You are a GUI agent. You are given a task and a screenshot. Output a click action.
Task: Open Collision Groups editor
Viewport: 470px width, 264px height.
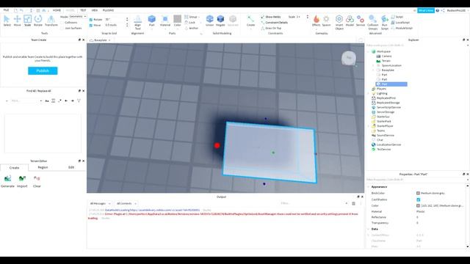click(372, 22)
